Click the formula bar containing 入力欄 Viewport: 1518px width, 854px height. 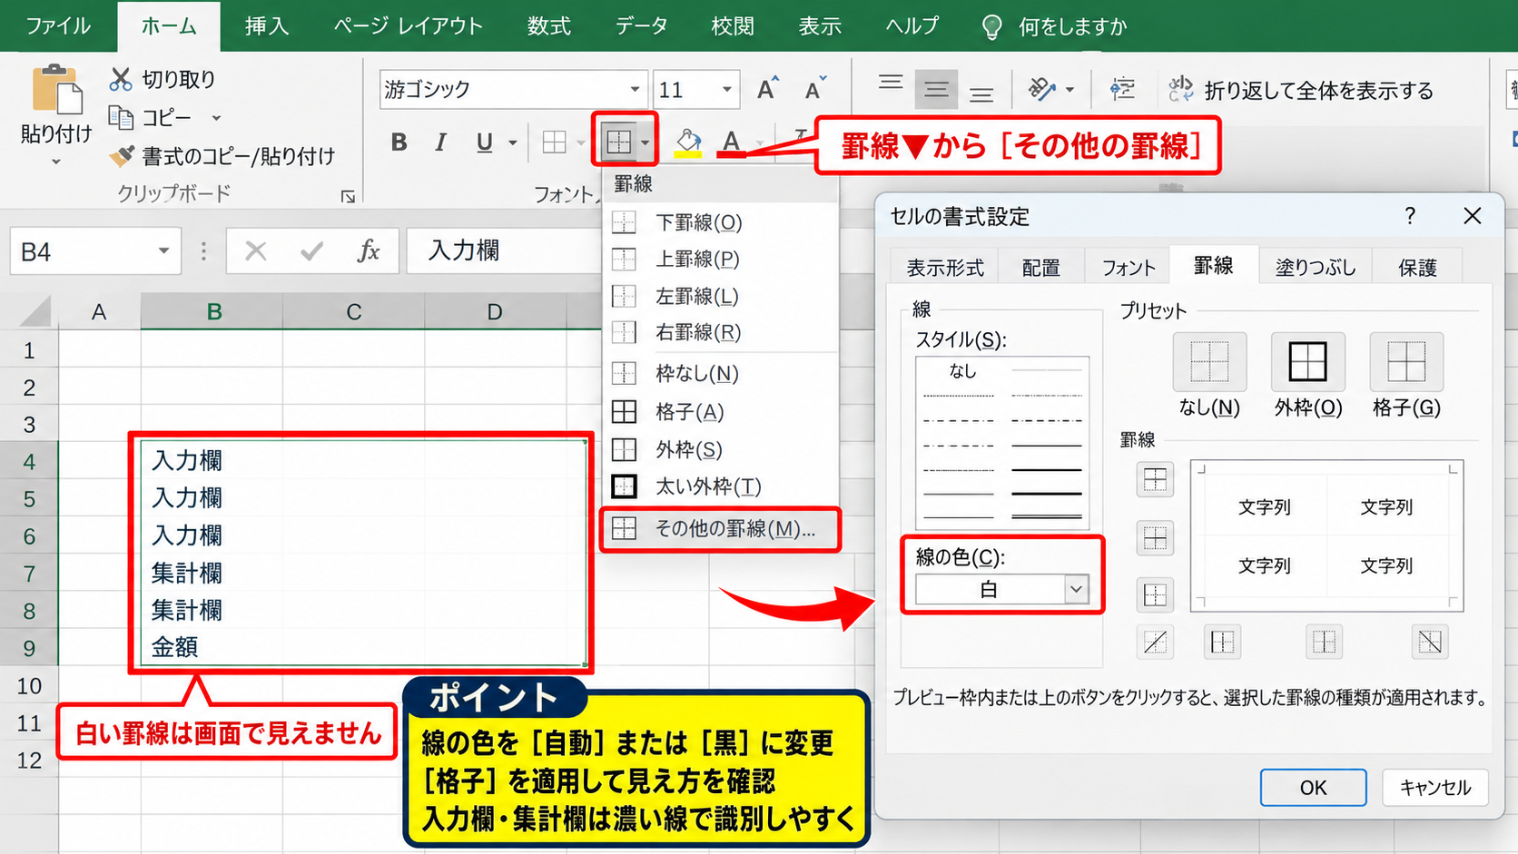[x=502, y=250]
